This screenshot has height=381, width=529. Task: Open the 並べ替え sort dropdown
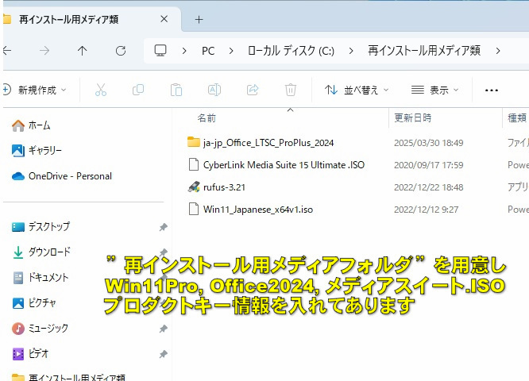coord(357,90)
